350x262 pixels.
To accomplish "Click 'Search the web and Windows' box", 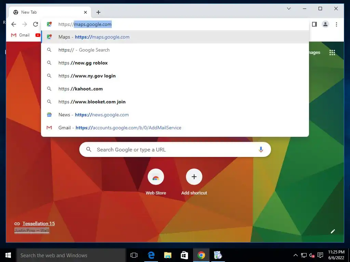I will click(71, 255).
